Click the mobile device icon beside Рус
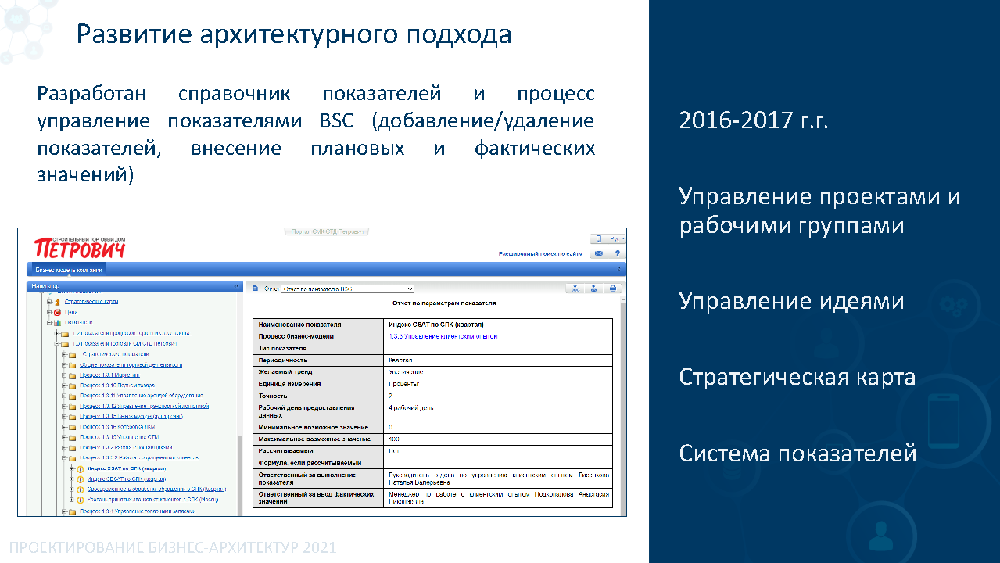This screenshot has height=563, width=1000. (x=598, y=238)
